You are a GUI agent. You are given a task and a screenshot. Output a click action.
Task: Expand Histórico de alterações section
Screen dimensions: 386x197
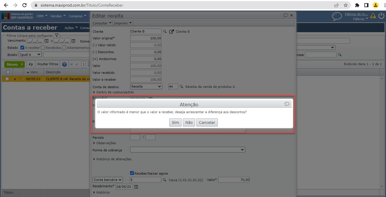pos(112,159)
